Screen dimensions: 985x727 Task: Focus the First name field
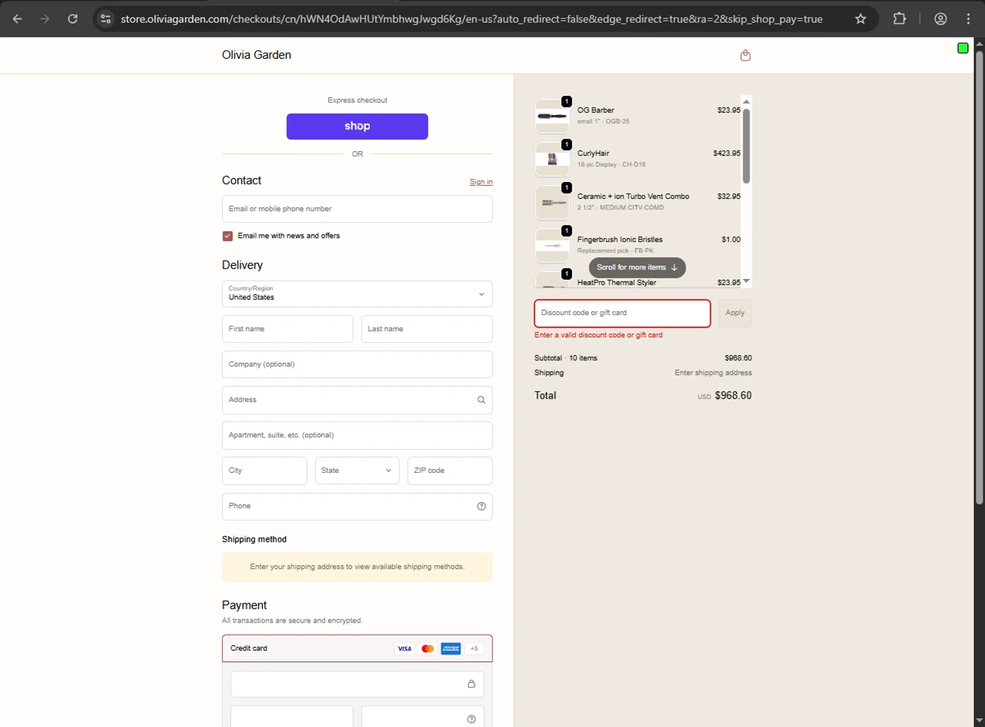click(288, 329)
